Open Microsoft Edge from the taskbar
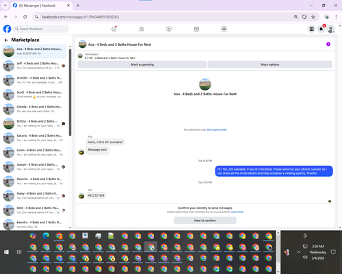Viewport: 342px width, 274px height. (46, 236)
